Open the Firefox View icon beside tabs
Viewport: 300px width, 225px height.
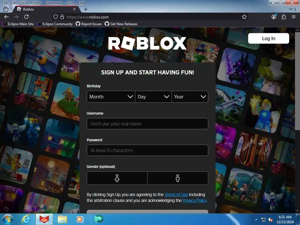click(x=6, y=9)
